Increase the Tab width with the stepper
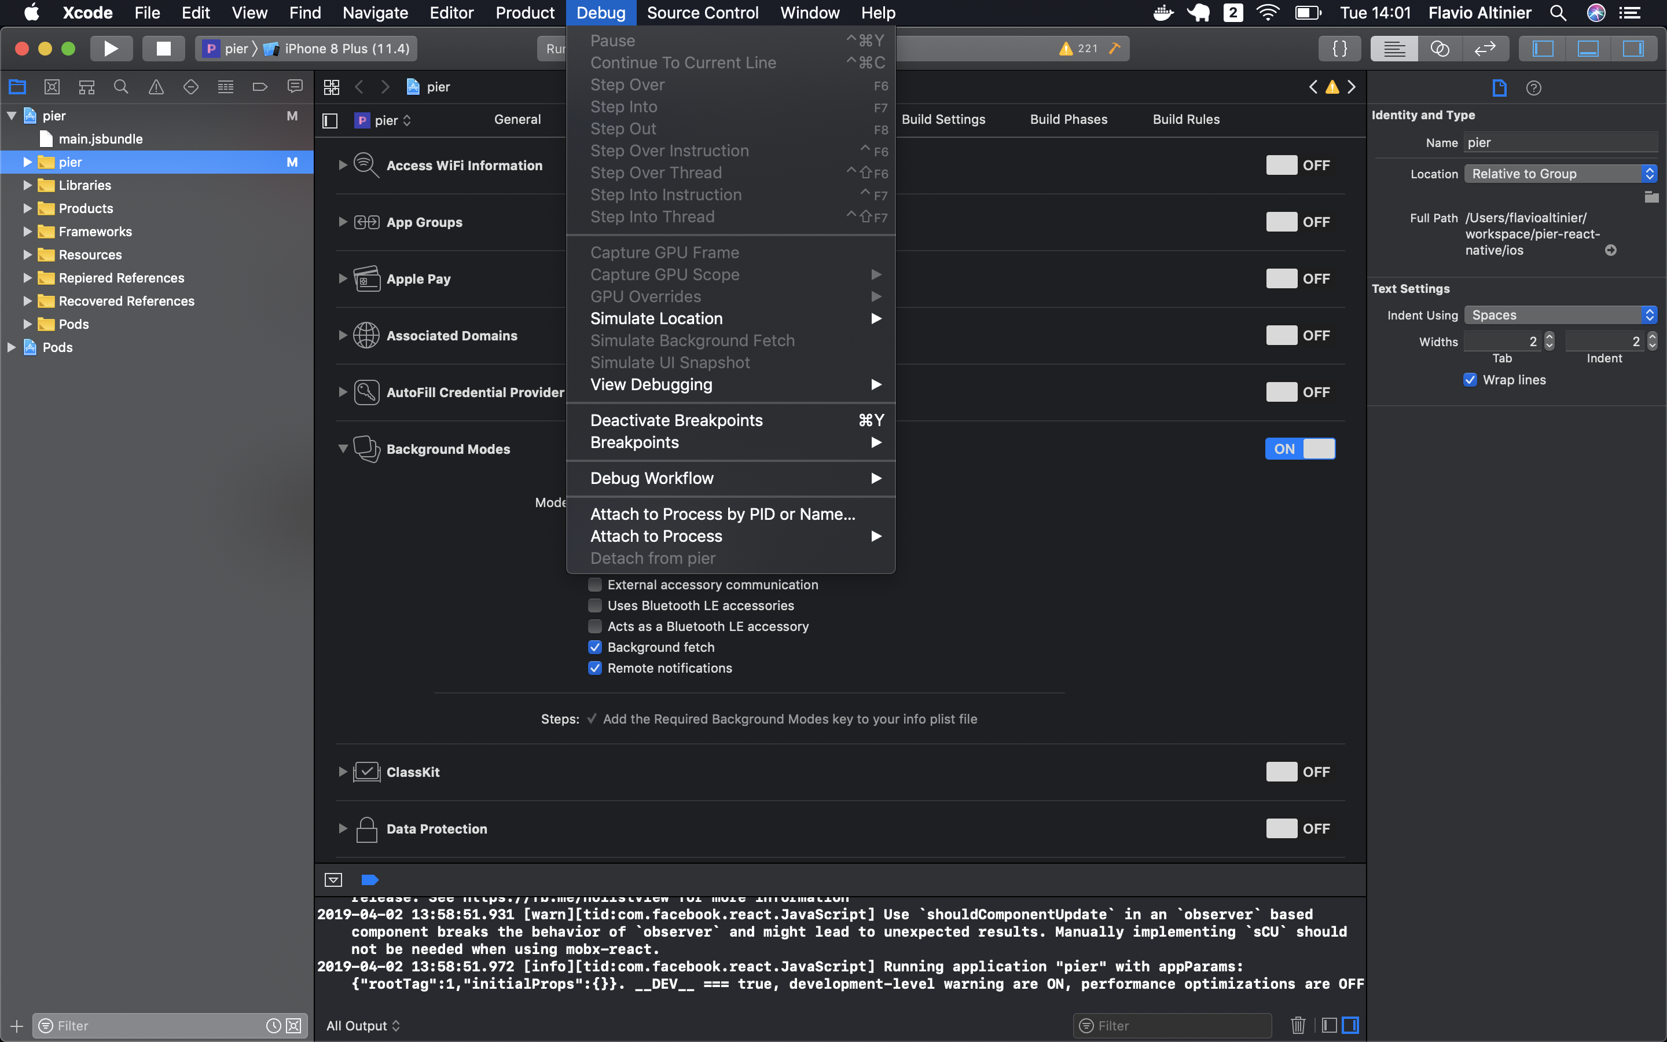Image resolution: width=1667 pixels, height=1042 pixels. (1549, 337)
